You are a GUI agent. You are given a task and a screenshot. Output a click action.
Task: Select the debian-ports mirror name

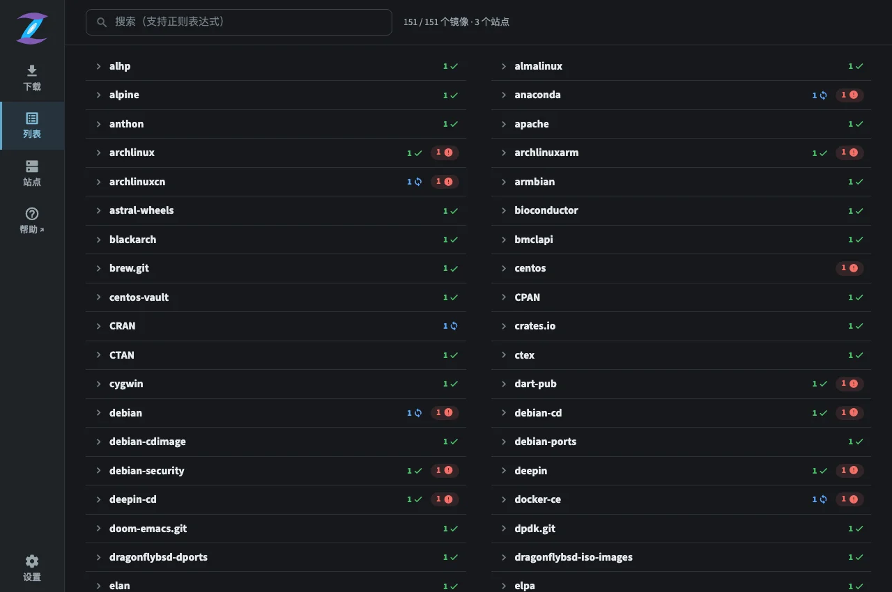(x=546, y=442)
